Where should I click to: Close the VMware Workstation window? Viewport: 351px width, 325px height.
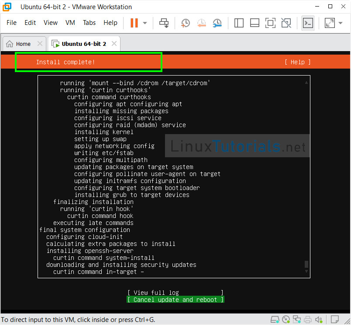click(x=343, y=7)
